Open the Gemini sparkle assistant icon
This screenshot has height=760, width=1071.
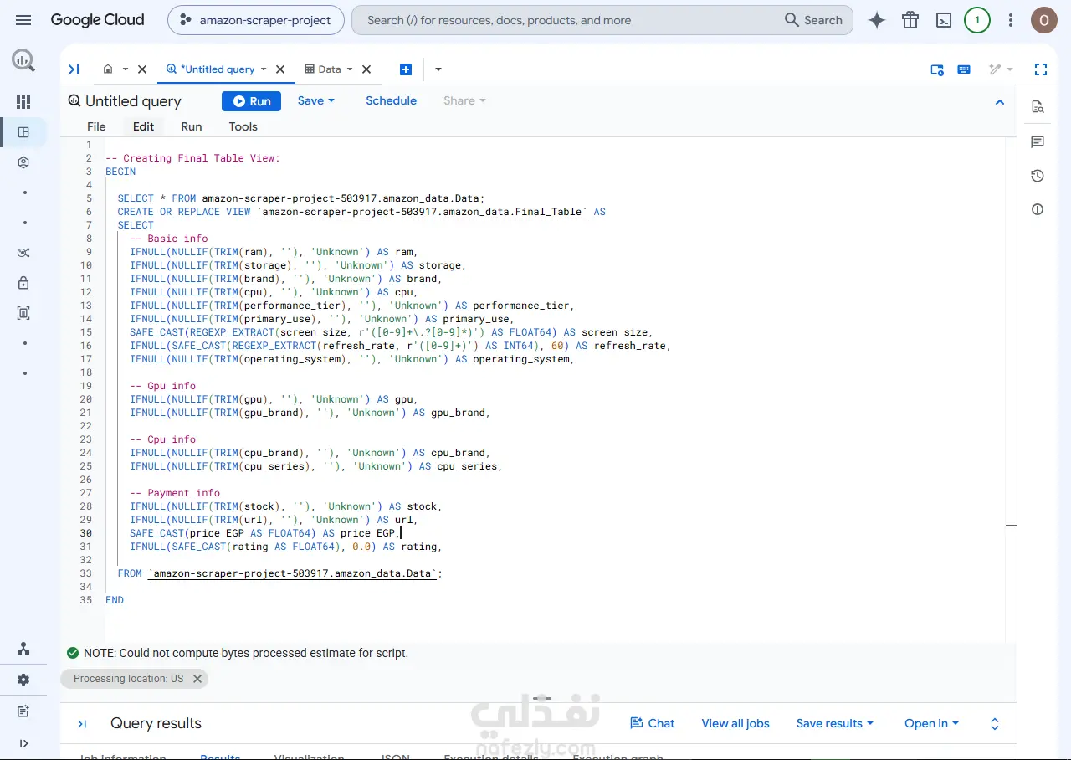pyautogui.click(x=877, y=20)
